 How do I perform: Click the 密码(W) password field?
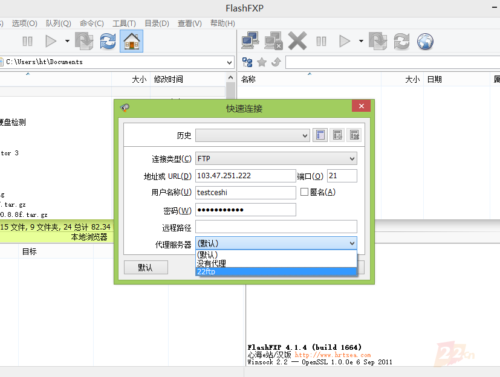(245, 210)
